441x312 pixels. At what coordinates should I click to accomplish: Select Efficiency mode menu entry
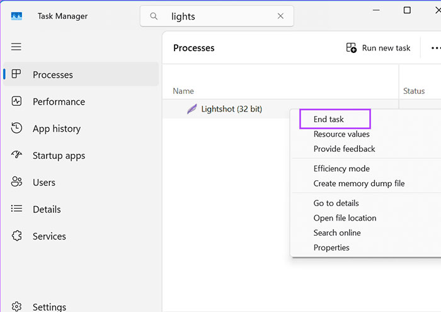[341, 169]
